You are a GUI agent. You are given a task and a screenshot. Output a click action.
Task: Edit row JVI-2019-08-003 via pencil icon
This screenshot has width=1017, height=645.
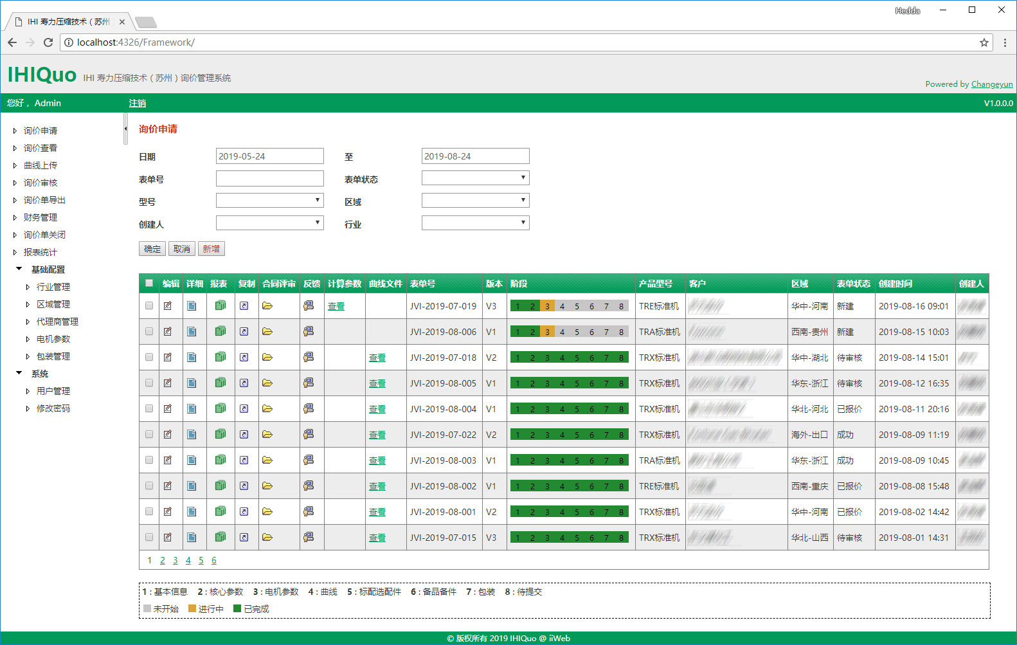[168, 460]
